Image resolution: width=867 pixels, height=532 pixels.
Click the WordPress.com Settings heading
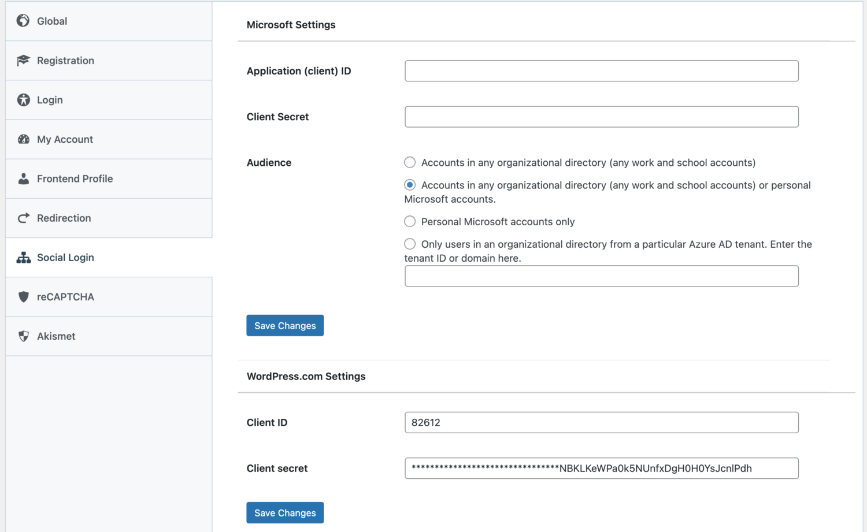306,376
